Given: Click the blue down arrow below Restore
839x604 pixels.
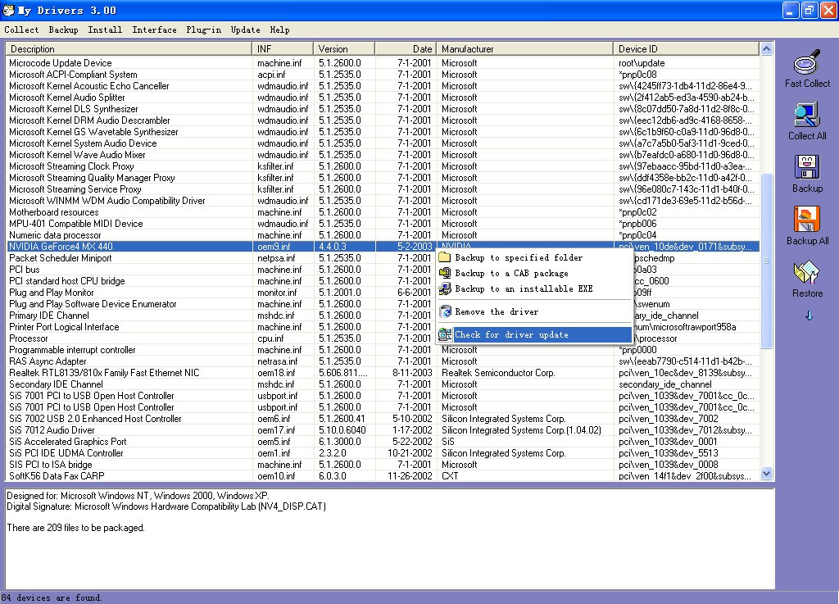Looking at the screenshot, I should pos(809,316).
